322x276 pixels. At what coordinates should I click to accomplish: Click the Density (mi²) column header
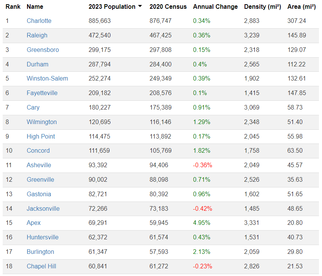262,6
